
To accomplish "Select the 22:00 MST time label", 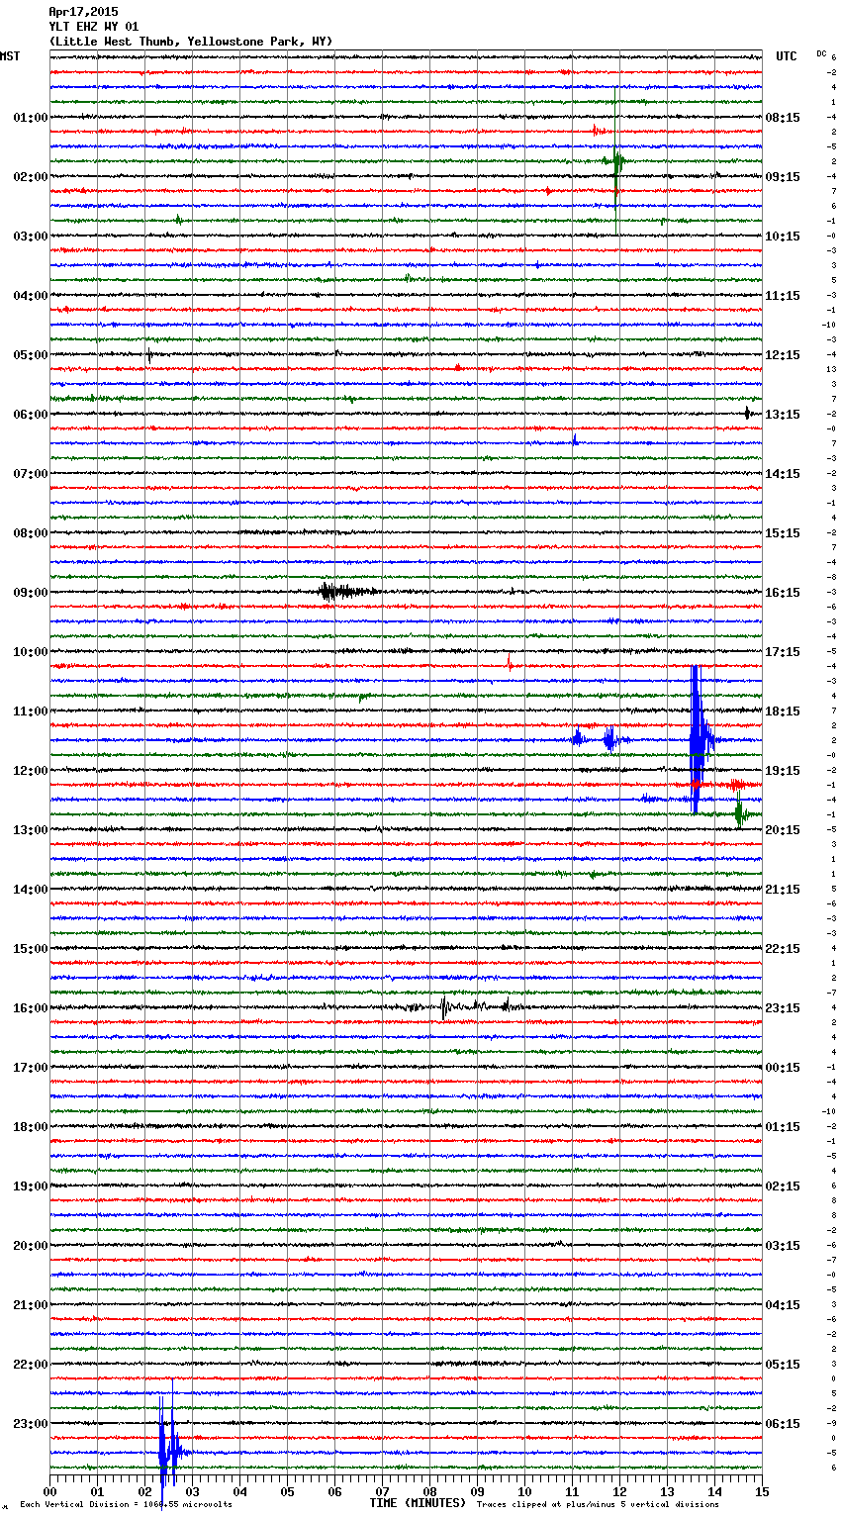I will 31,1365.
